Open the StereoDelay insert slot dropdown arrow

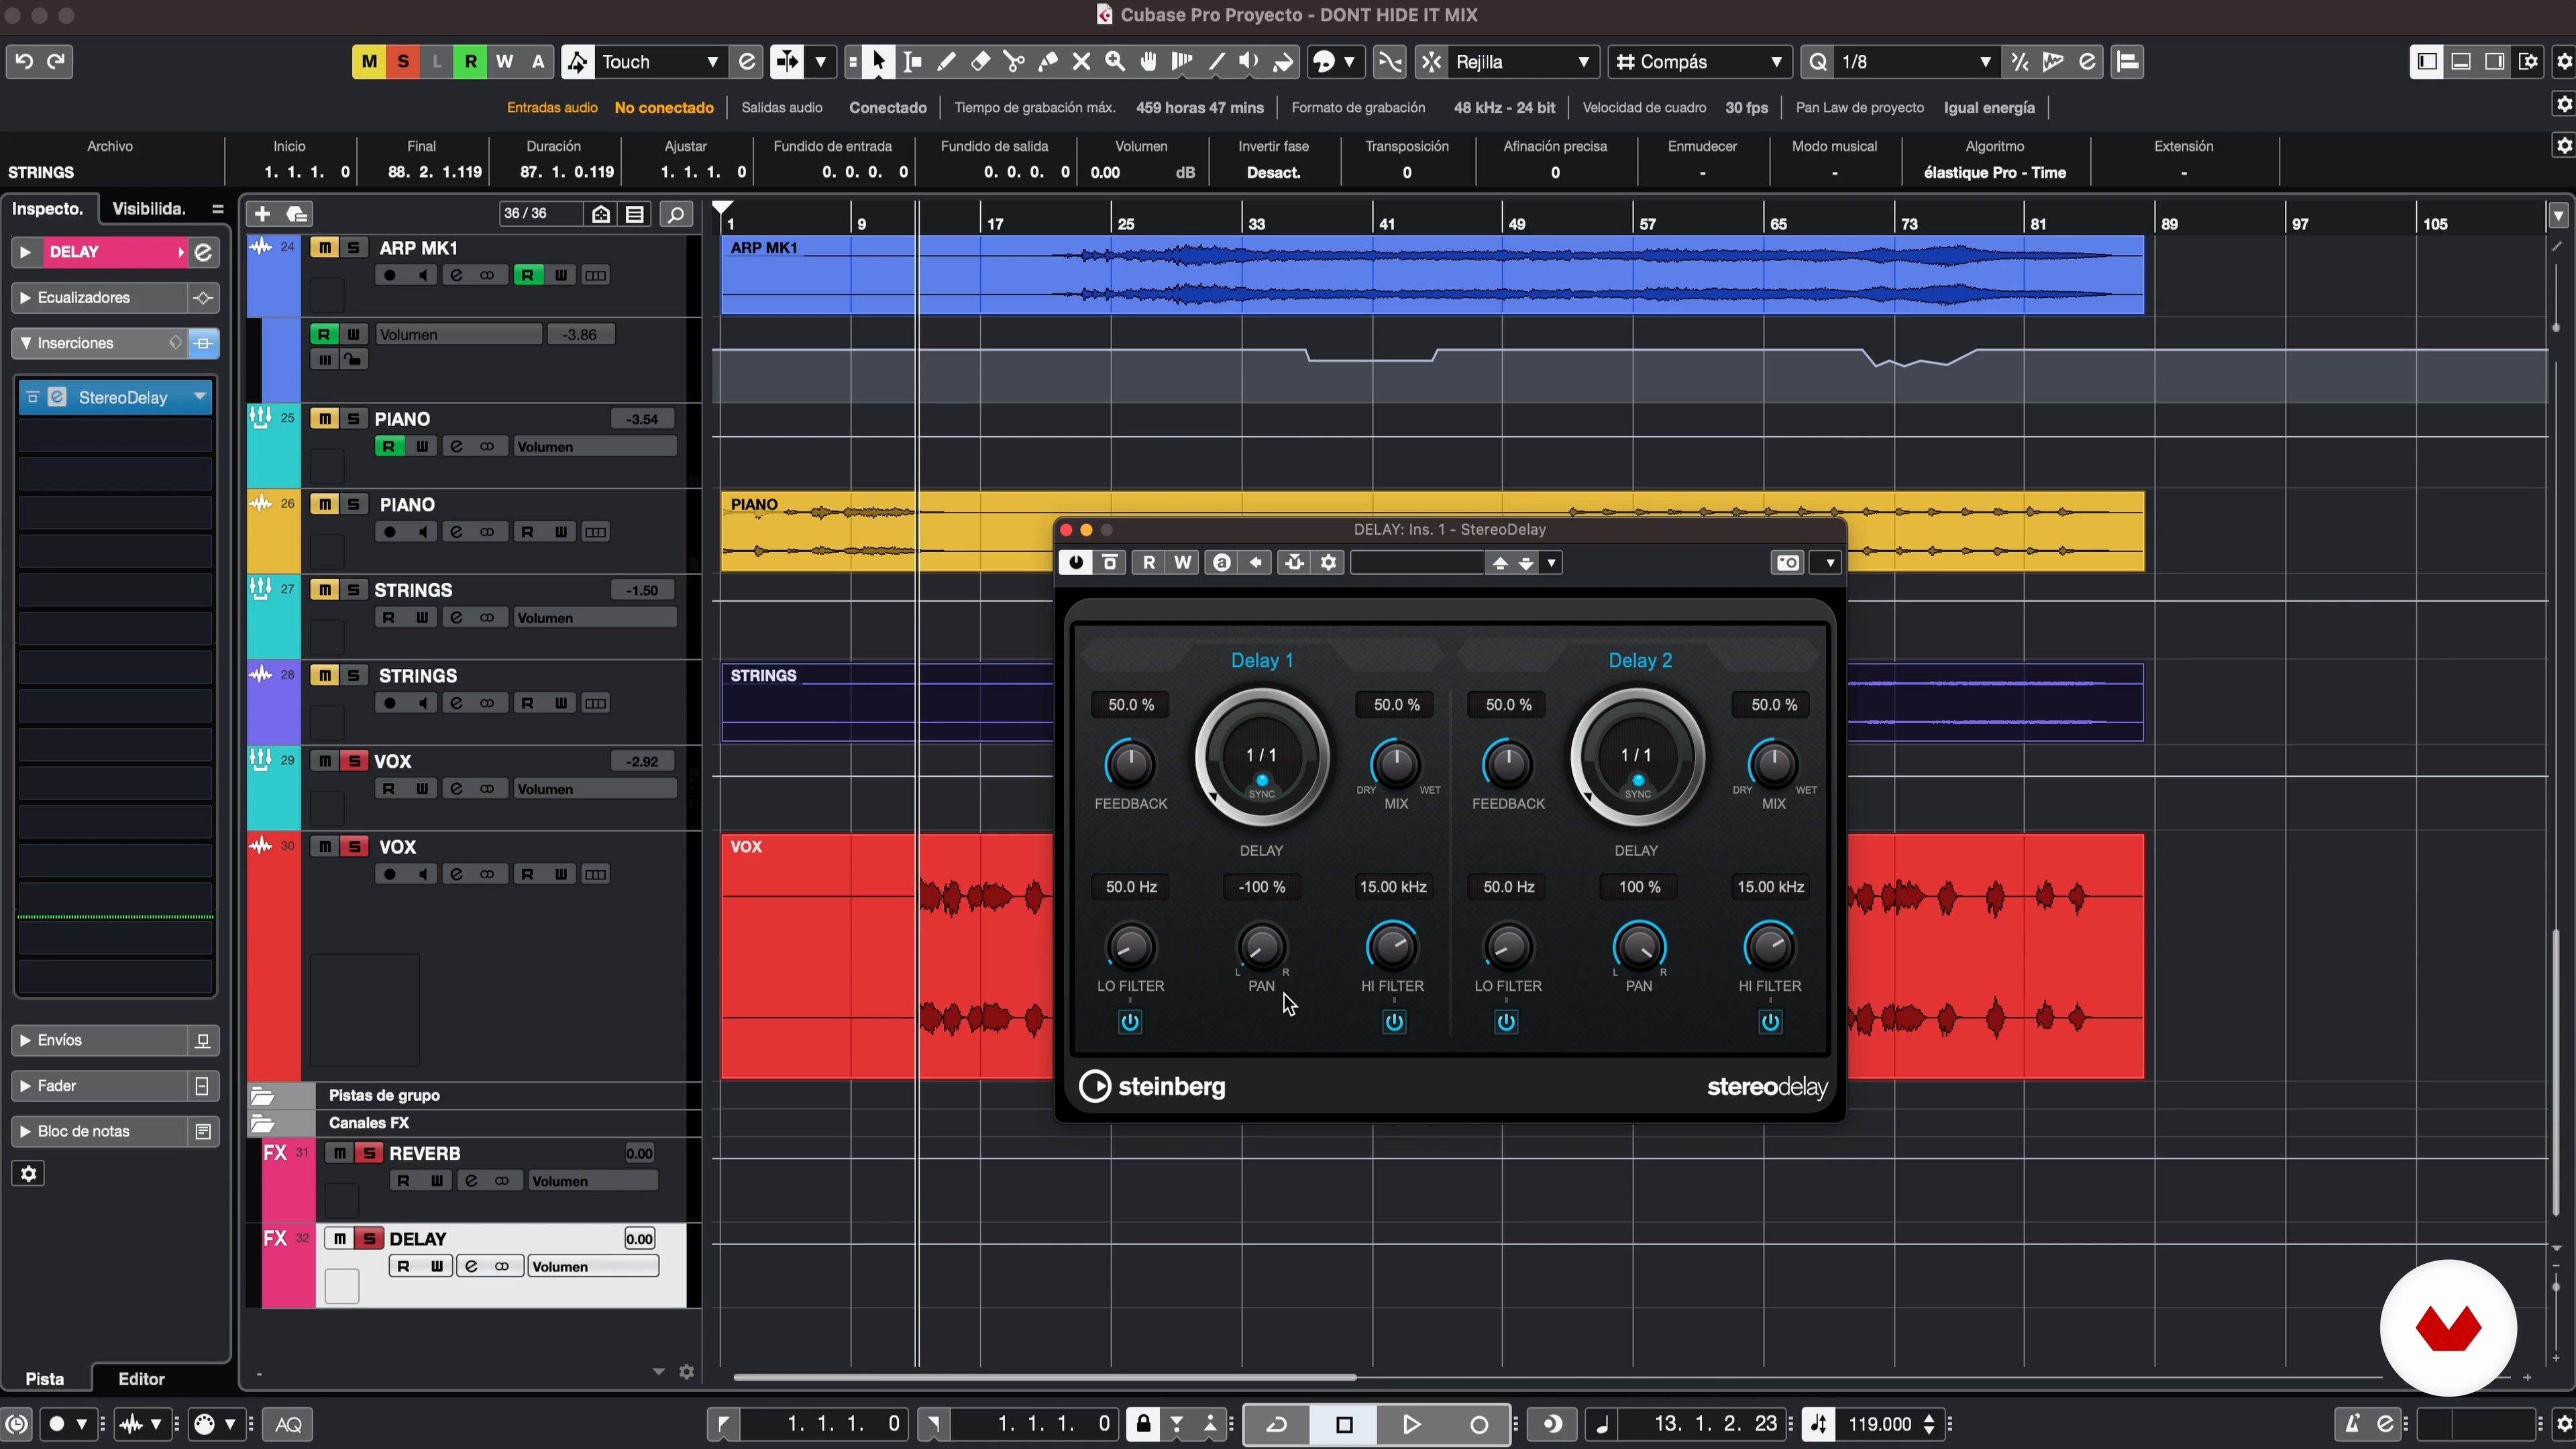click(x=200, y=397)
